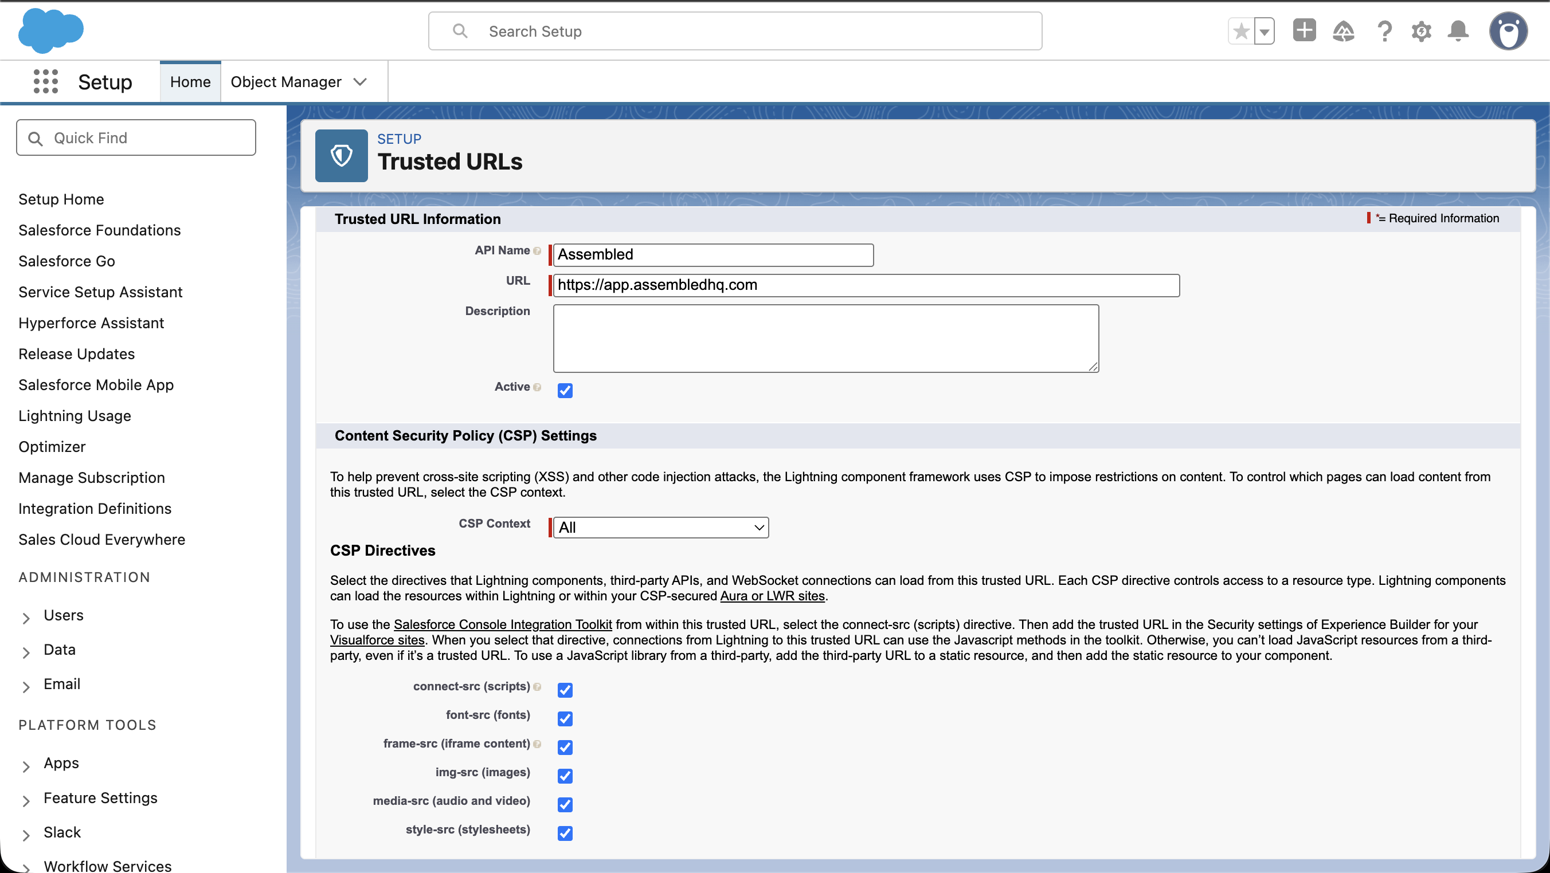The height and width of the screenshot is (873, 1550).
Task: Open the favorites list dropdown arrow
Action: coord(1264,32)
